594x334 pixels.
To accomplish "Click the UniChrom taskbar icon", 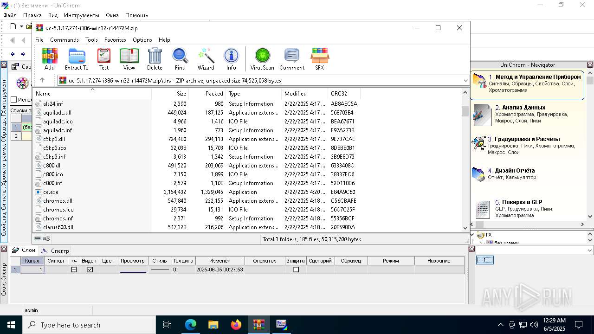I will [x=282, y=325].
